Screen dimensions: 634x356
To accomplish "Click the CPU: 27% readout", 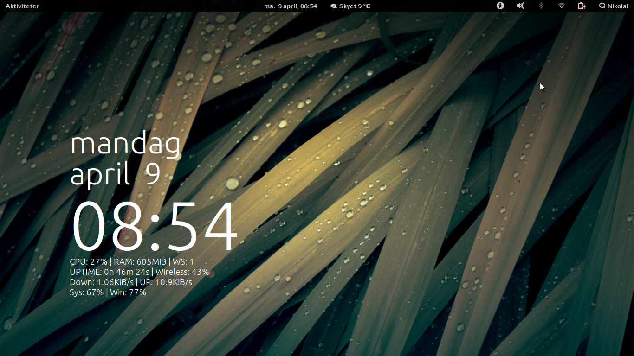I will pyautogui.click(x=89, y=262).
